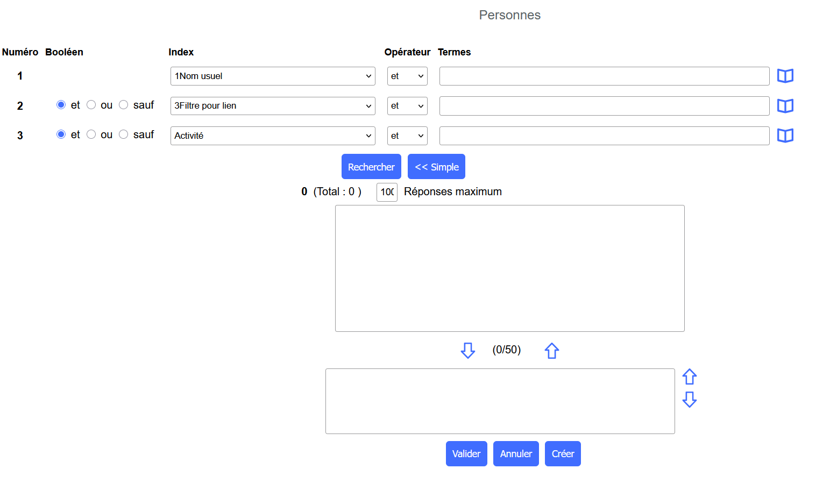Click the Termes text field in row 1

(604, 76)
